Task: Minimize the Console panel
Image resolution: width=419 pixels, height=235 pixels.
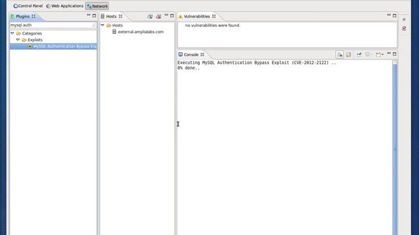Action: (389, 54)
